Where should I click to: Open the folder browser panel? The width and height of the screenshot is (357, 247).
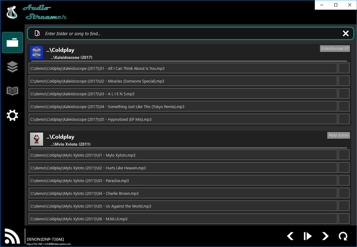click(x=12, y=42)
